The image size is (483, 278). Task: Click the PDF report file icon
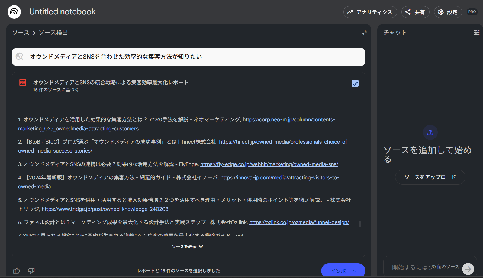click(23, 82)
